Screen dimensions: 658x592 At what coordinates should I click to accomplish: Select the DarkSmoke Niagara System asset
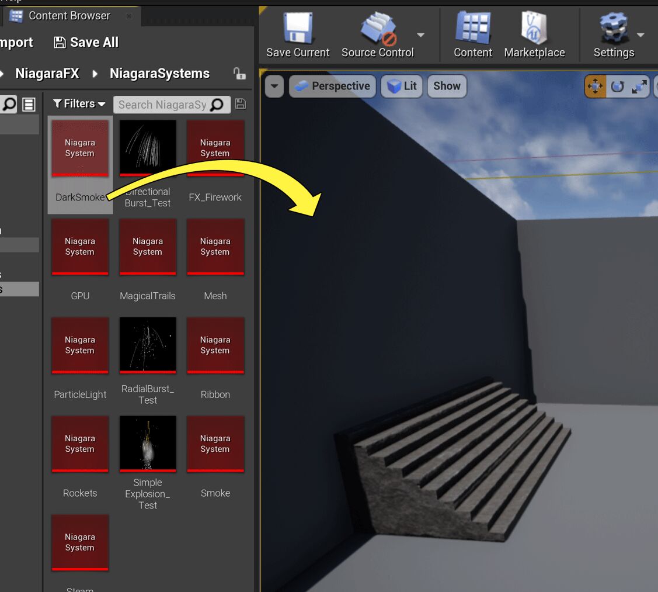click(80, 165)
